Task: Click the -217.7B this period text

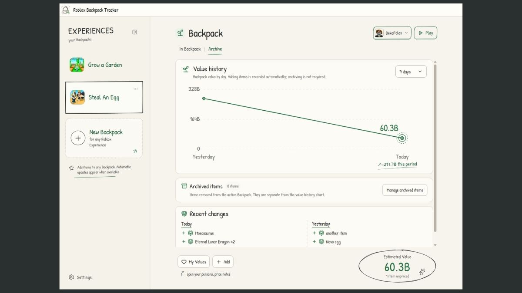Action: pyautogui.click(x=397, y=165)
